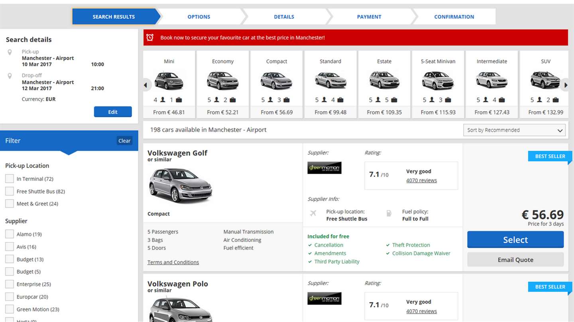Select the Volkswagen Golf for € 56.69
The width and height of the screenshot is (574, 322).
[x=515, y=240]
